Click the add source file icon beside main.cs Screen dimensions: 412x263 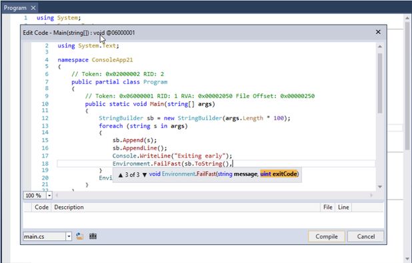click(79, 236)
